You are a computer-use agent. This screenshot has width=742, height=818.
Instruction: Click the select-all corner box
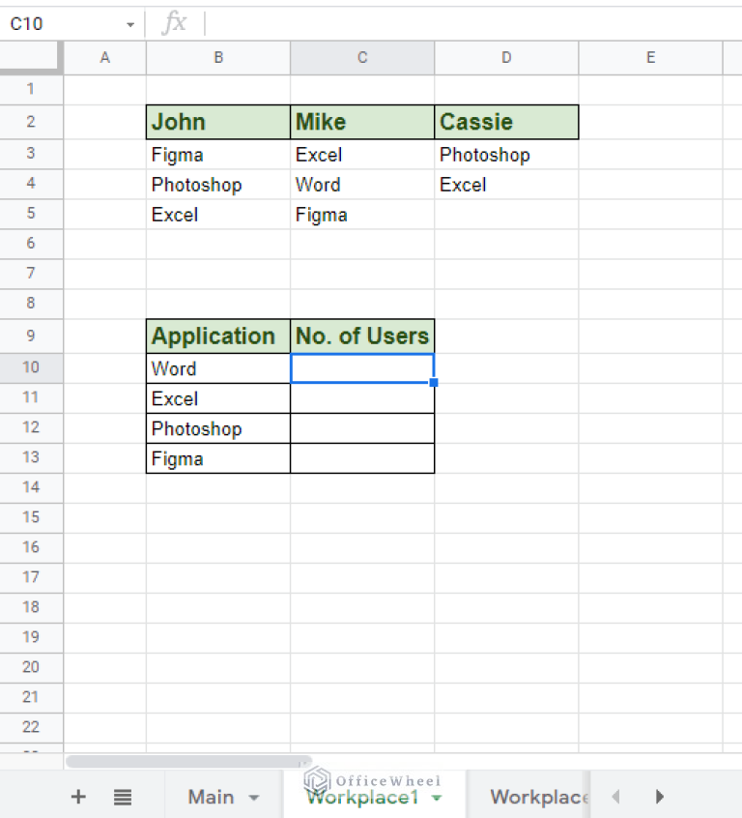tap(32, 58)
